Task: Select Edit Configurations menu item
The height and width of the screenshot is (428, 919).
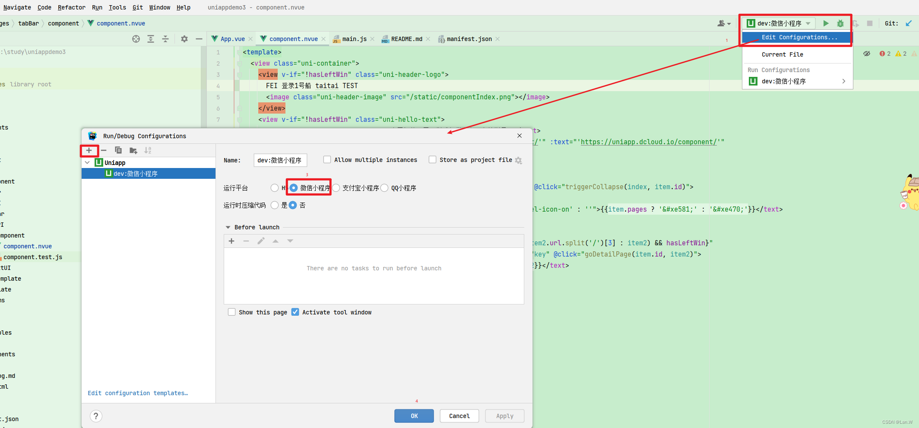Action: tap(797, 37)
